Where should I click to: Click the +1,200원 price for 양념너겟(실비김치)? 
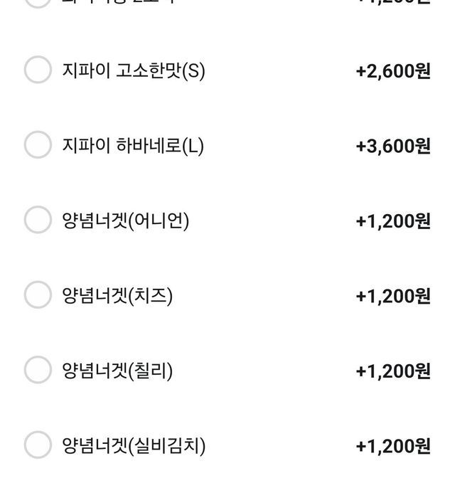(393, 446)
